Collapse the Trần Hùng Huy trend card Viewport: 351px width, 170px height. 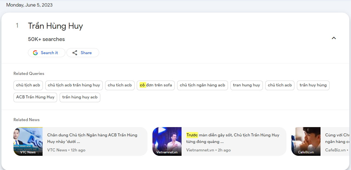click(x=334, y=38)
